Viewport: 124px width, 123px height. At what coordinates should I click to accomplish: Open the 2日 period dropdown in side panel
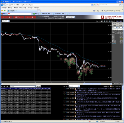click(121, 28)
